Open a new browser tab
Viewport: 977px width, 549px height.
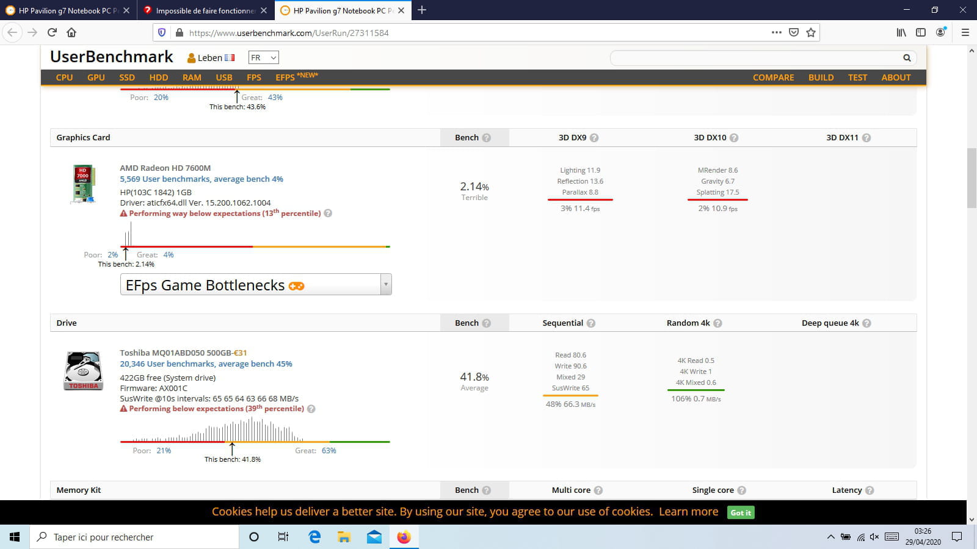[421, 10]
